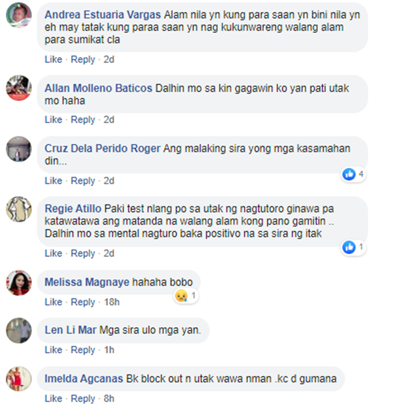Viewport: 393px width, 410px height.
Task: Like the 'hahaha bobo' comment
Action: (53, 302)
